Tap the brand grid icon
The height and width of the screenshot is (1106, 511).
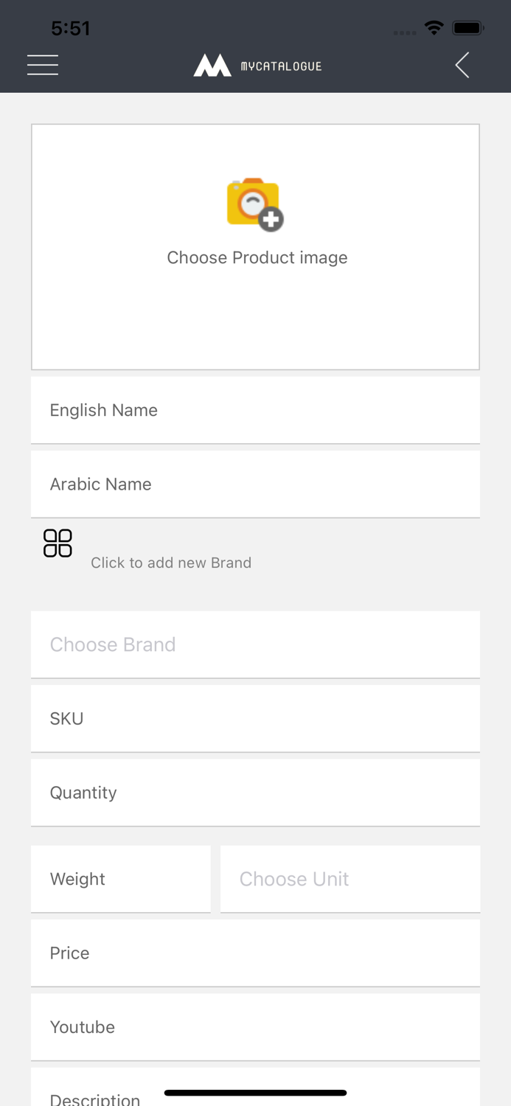coord(58,543)
